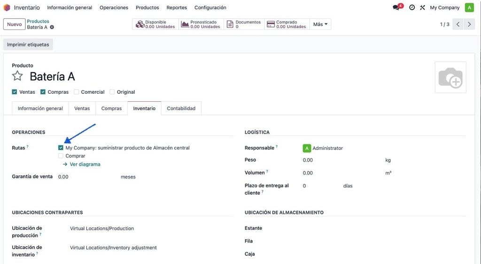Image resolution: width=481 pixels, height=264 pixels.
Task: Uncheck the Compras checkbox
Action: [x=43, y=92]
